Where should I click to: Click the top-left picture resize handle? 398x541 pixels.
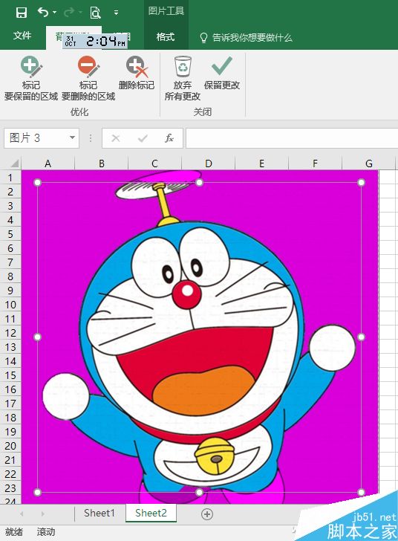coord(38,182)
